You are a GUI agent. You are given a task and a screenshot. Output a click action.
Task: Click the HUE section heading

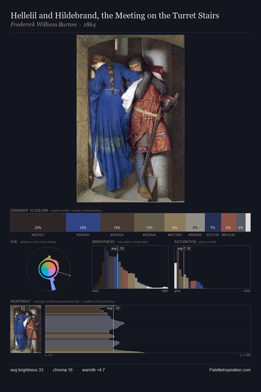click(14, 242)
